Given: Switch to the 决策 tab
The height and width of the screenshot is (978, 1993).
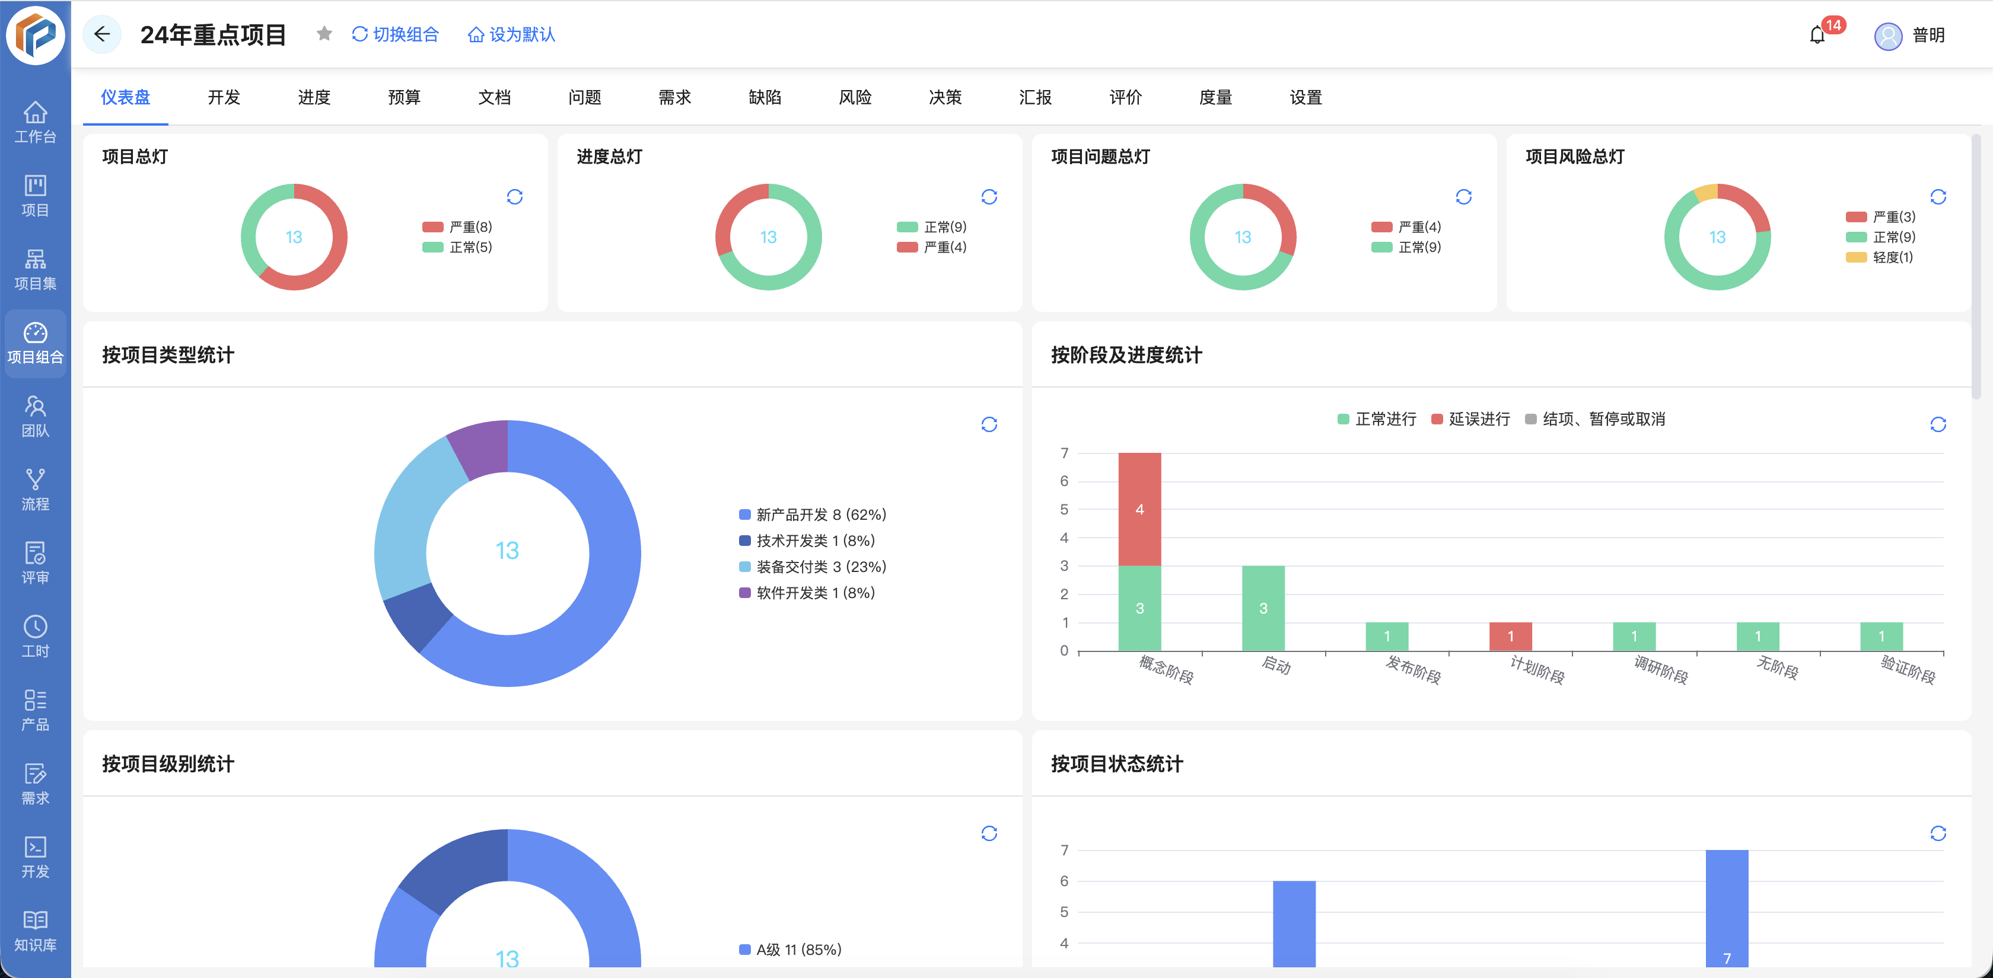Looking at the screenshot, I should (x=945, y=97).
